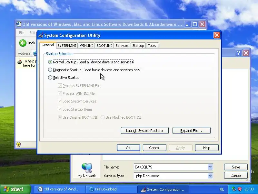Click the information bar icon in browser
This screenshot has height=194, width=258.
point(19,61)
